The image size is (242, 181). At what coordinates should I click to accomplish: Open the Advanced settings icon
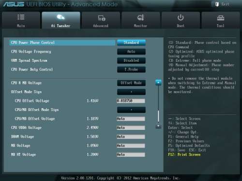point(102,18)
